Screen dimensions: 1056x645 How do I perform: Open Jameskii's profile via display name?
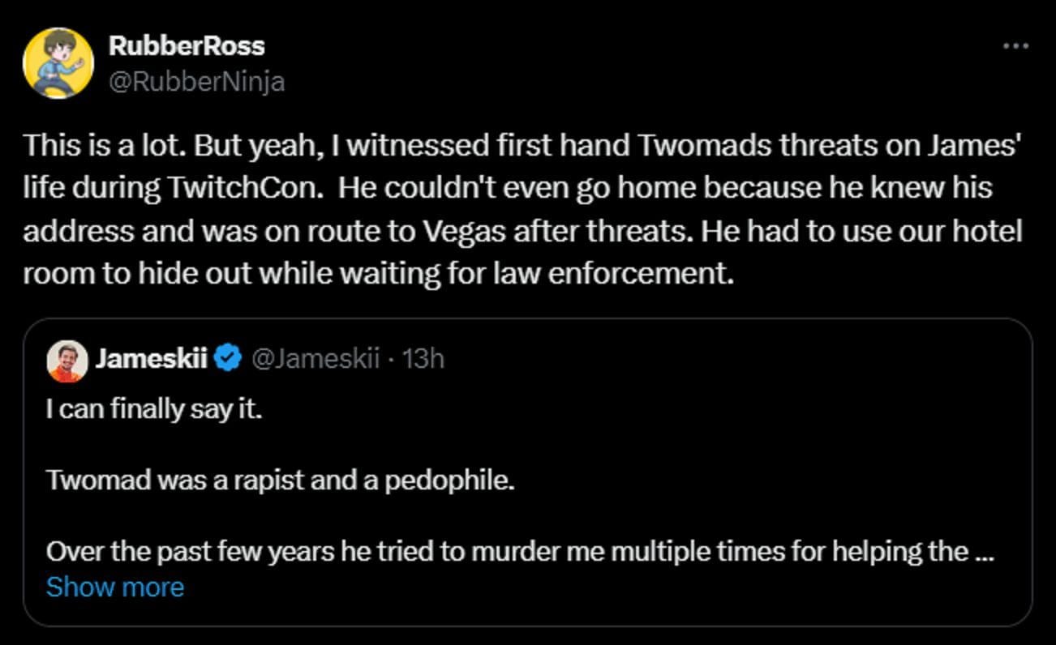[152, 358]
